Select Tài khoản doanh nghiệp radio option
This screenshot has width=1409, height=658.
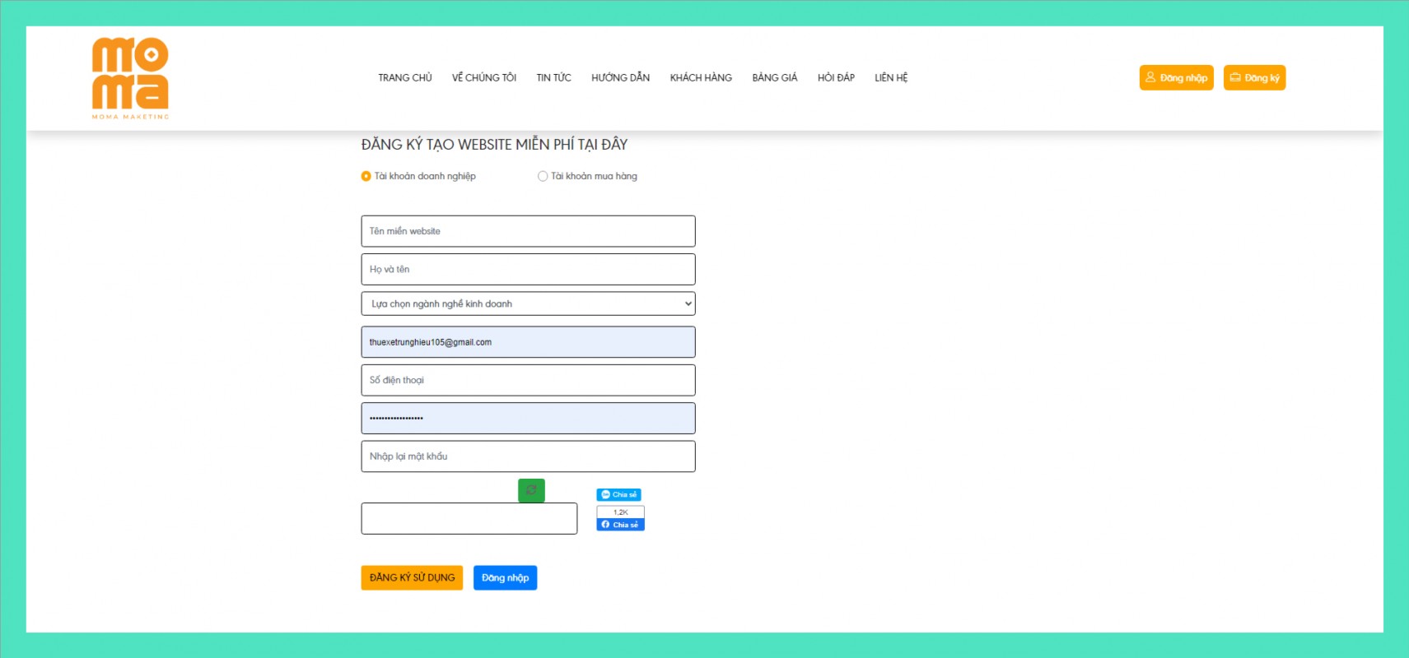tap(366, 176)
